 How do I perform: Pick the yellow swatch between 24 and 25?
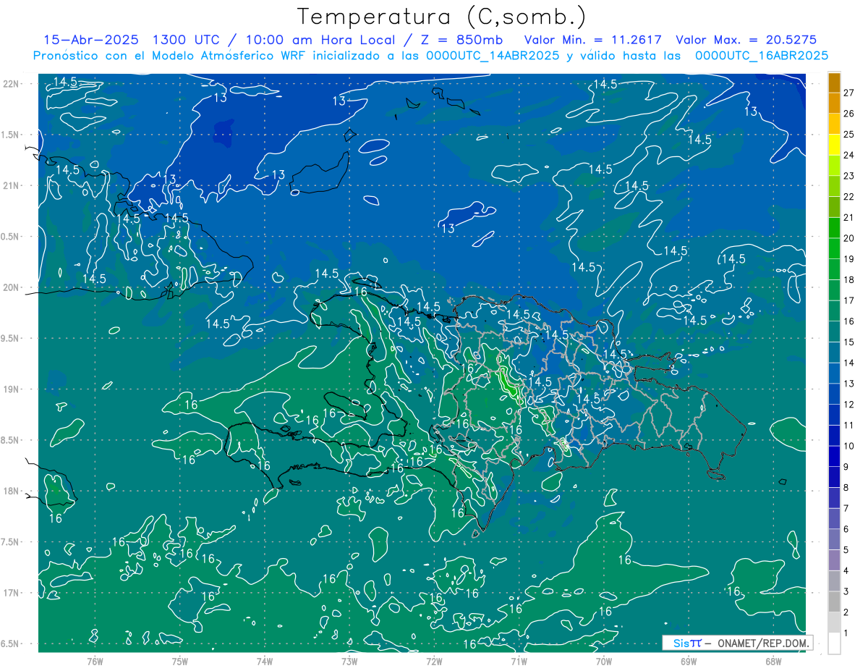click(x=834, y=145)
